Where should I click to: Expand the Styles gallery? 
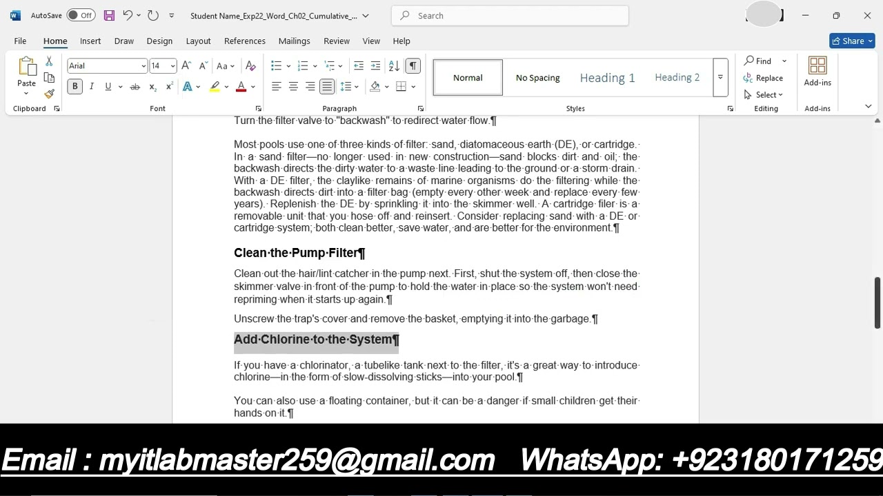pyautogui.click(x=720, y=77)
